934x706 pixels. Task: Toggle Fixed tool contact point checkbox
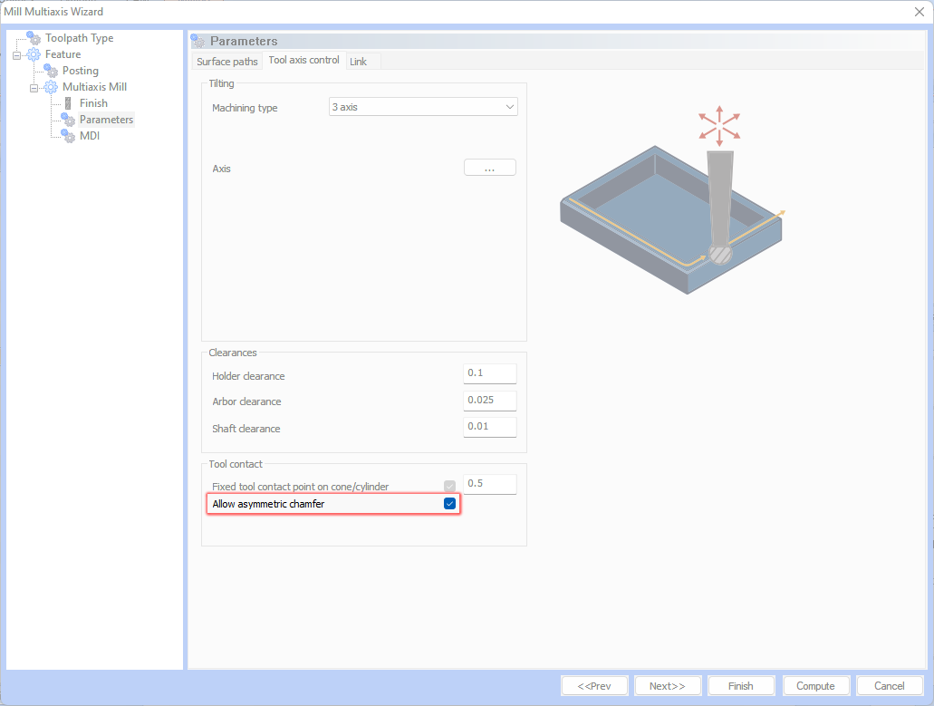pyautogui.click(x=449, y=486)
